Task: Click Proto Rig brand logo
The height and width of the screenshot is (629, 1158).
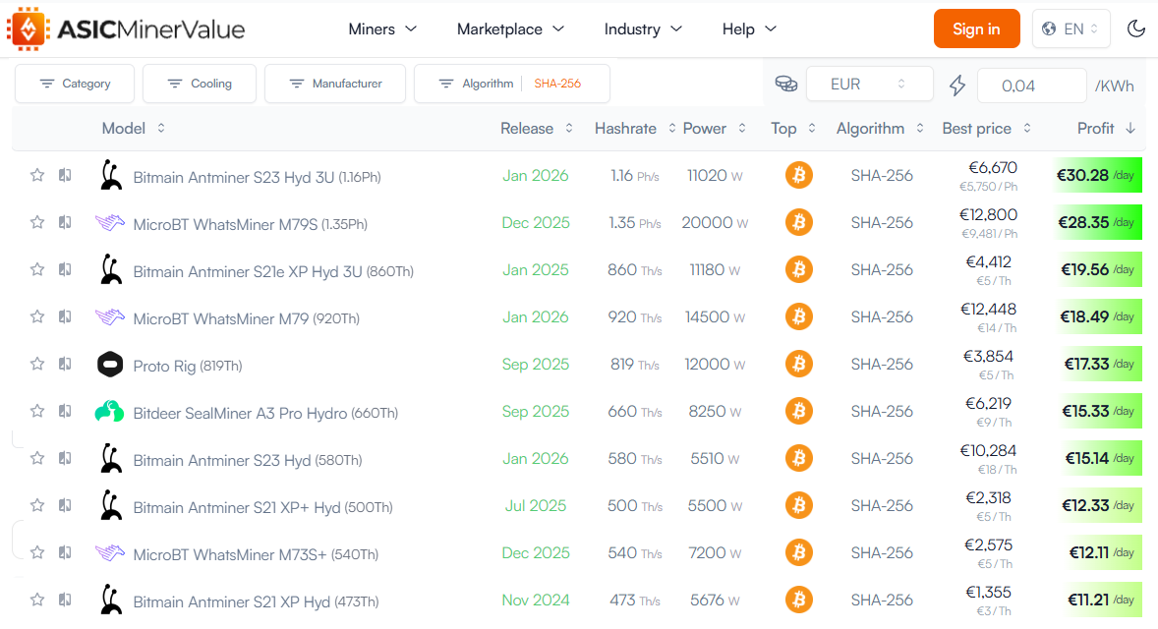Action: tap(110, 364)
